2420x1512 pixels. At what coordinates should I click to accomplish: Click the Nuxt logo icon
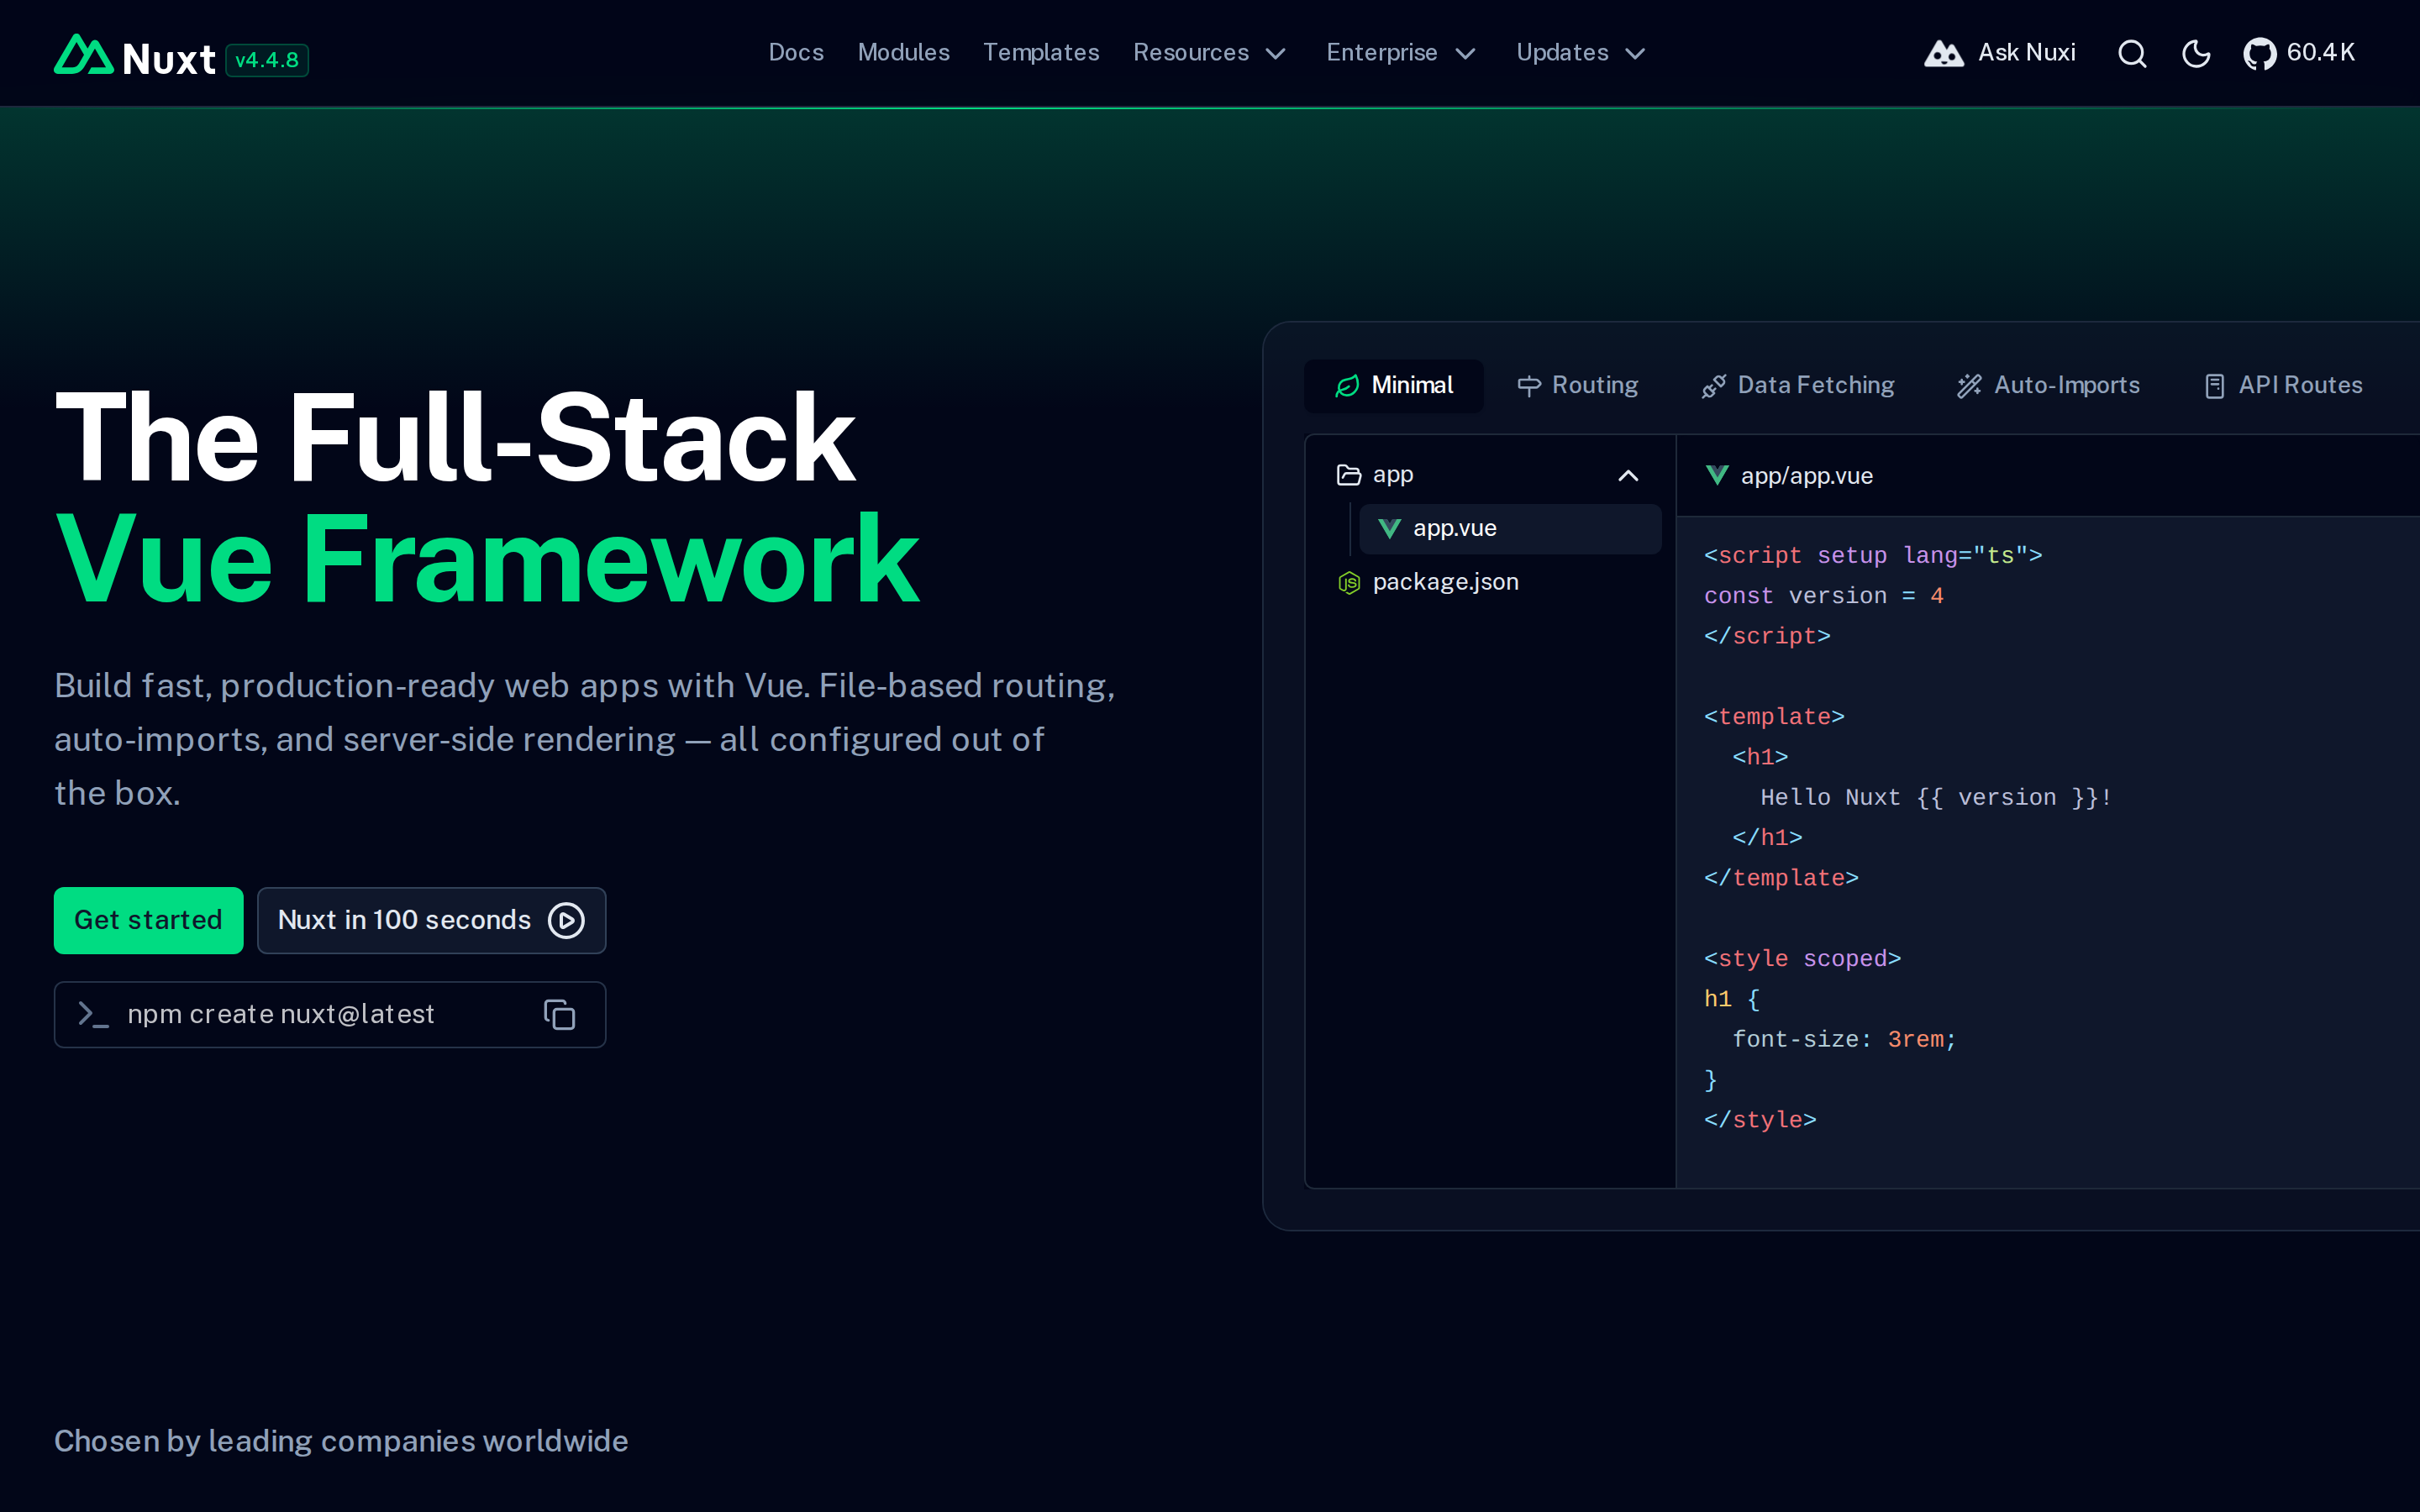(x=83, y=55)
